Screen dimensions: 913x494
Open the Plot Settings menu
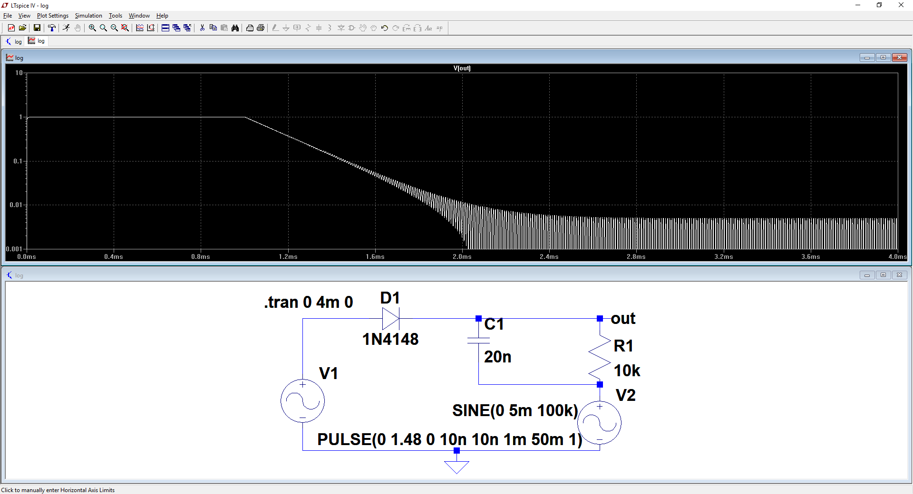[x=52, y=16]
